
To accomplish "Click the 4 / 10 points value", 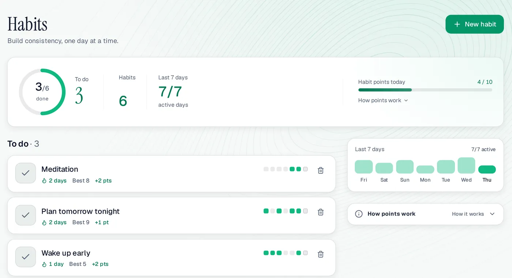I will point(485,82).
